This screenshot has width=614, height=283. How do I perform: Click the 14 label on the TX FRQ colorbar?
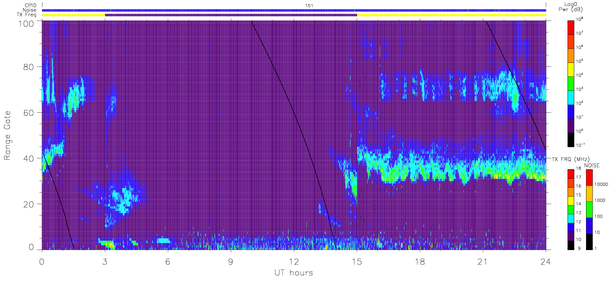pos(579,205)
